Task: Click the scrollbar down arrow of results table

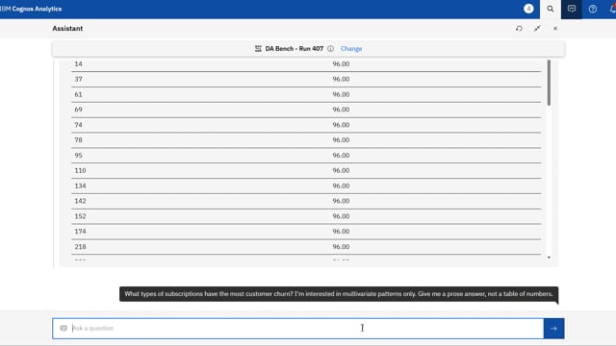Action: [549, 258]
